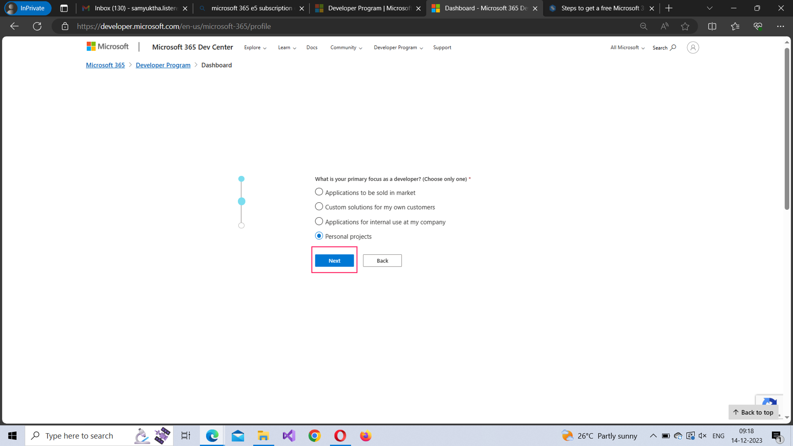The image size is (793, 446).
Task: Click the Back button
Action: point(382,260)
